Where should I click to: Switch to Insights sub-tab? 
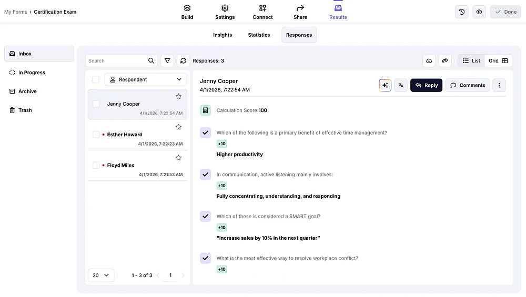point(222,35)
